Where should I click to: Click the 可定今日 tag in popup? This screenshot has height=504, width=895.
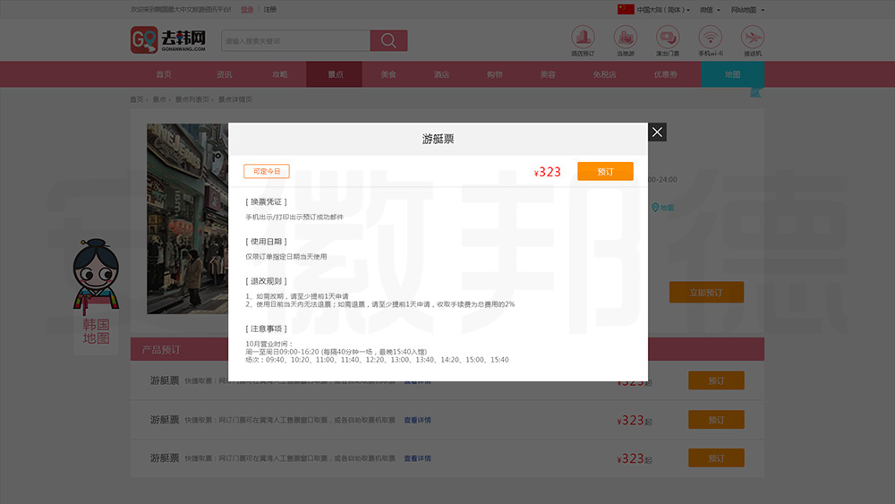[x=266, y=172]
